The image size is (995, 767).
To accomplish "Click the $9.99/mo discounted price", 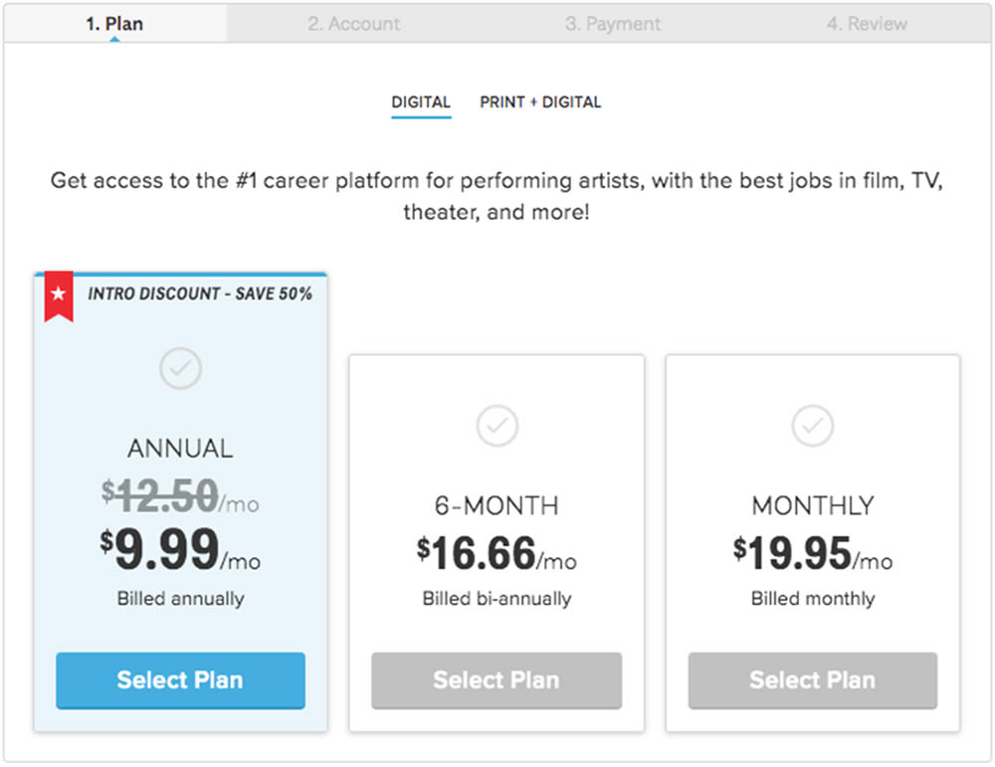I will pyautogui.click(x=180, y=550).
